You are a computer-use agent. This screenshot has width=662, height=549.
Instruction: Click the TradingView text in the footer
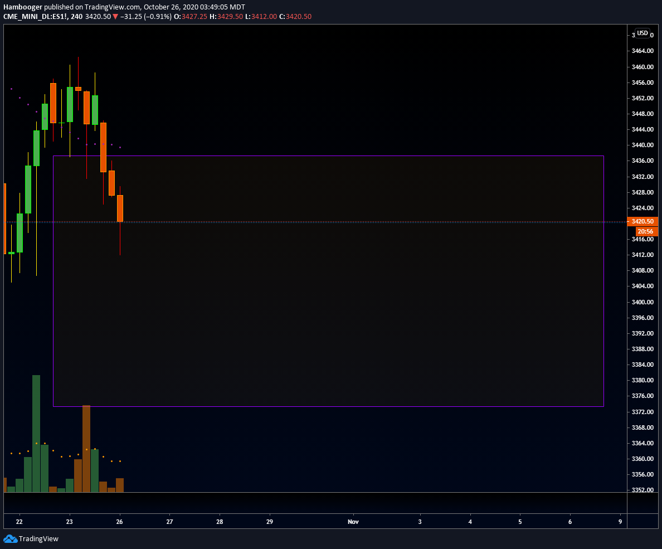pyautogui.click(x=38, y=539)
